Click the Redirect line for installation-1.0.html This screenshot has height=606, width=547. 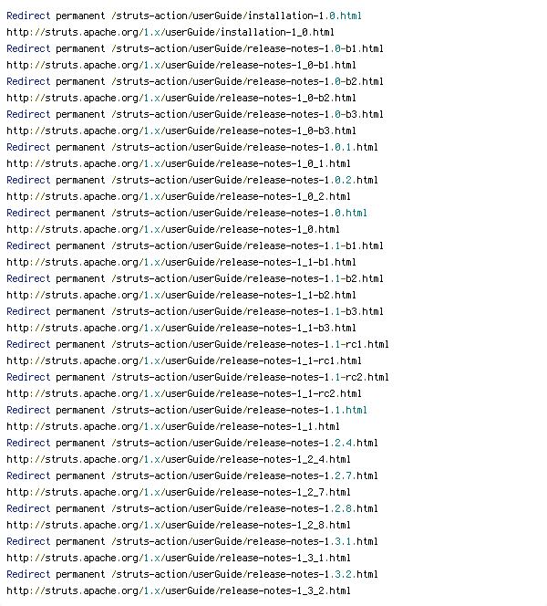(x=184, y=16)
